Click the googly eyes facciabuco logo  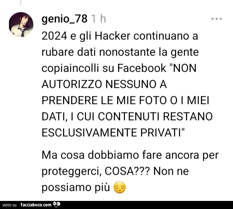[57, 204]
